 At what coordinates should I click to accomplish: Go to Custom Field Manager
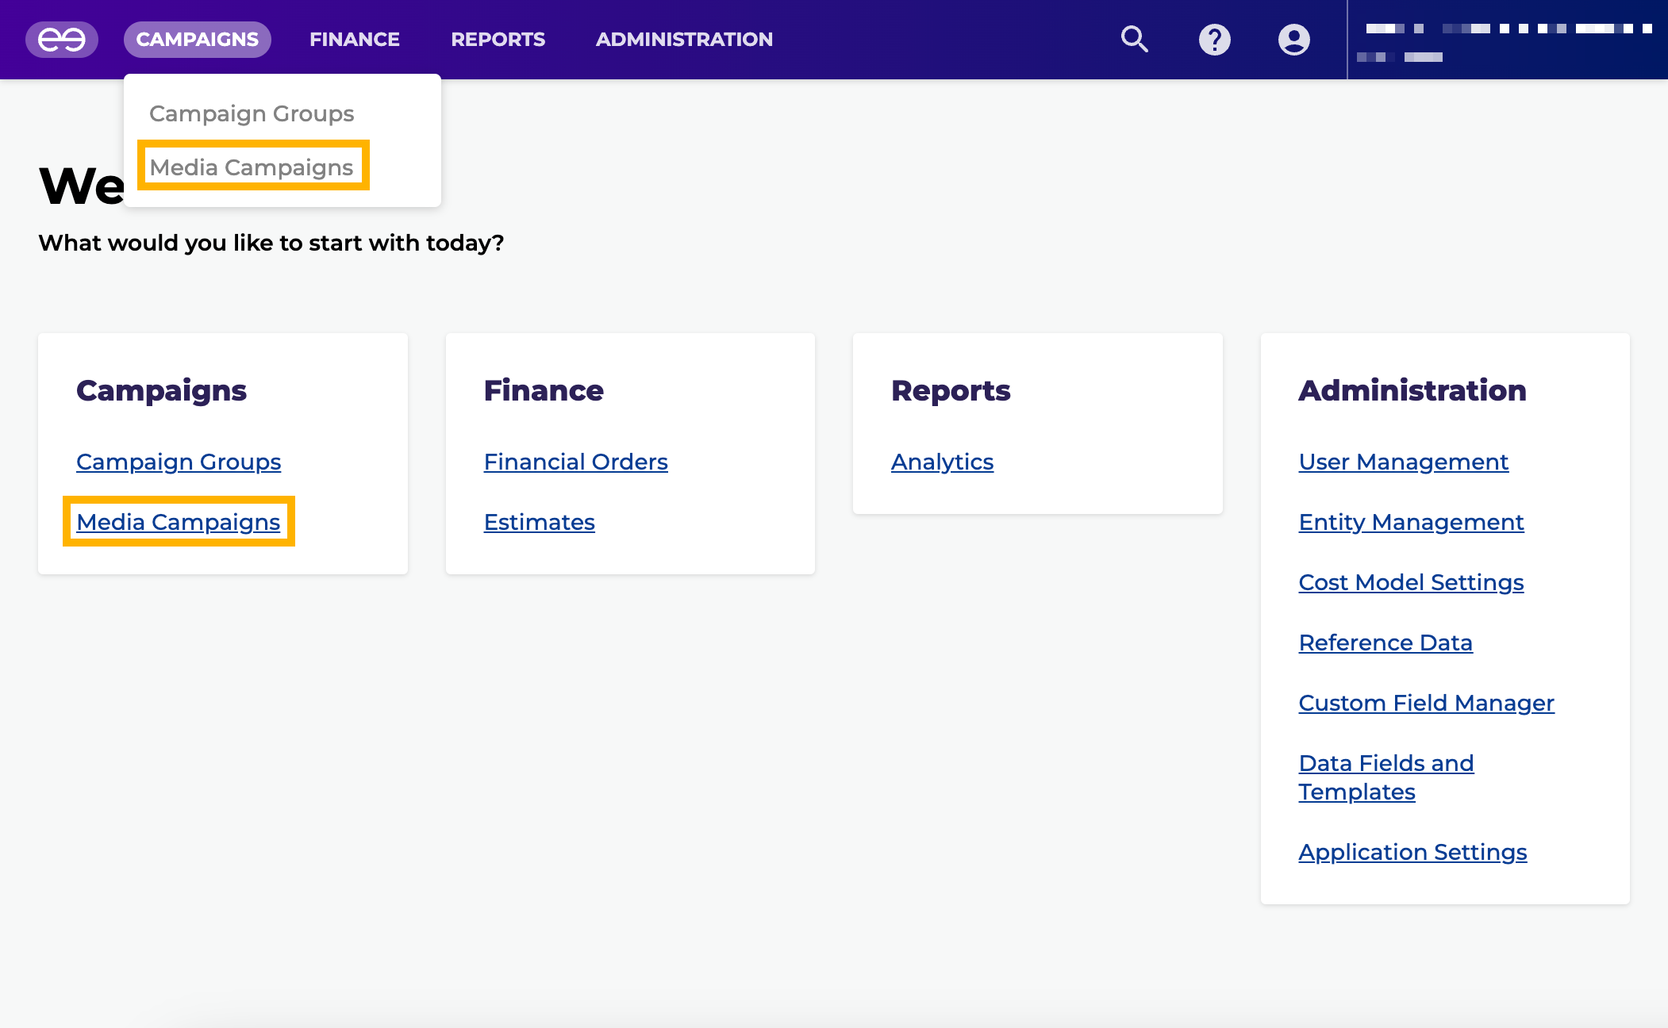click(1426, 703)
